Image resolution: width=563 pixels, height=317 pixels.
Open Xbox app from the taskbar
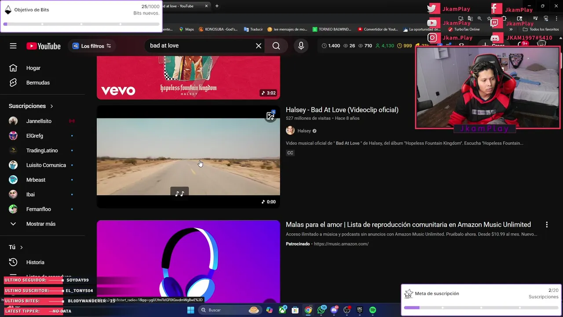282,310
